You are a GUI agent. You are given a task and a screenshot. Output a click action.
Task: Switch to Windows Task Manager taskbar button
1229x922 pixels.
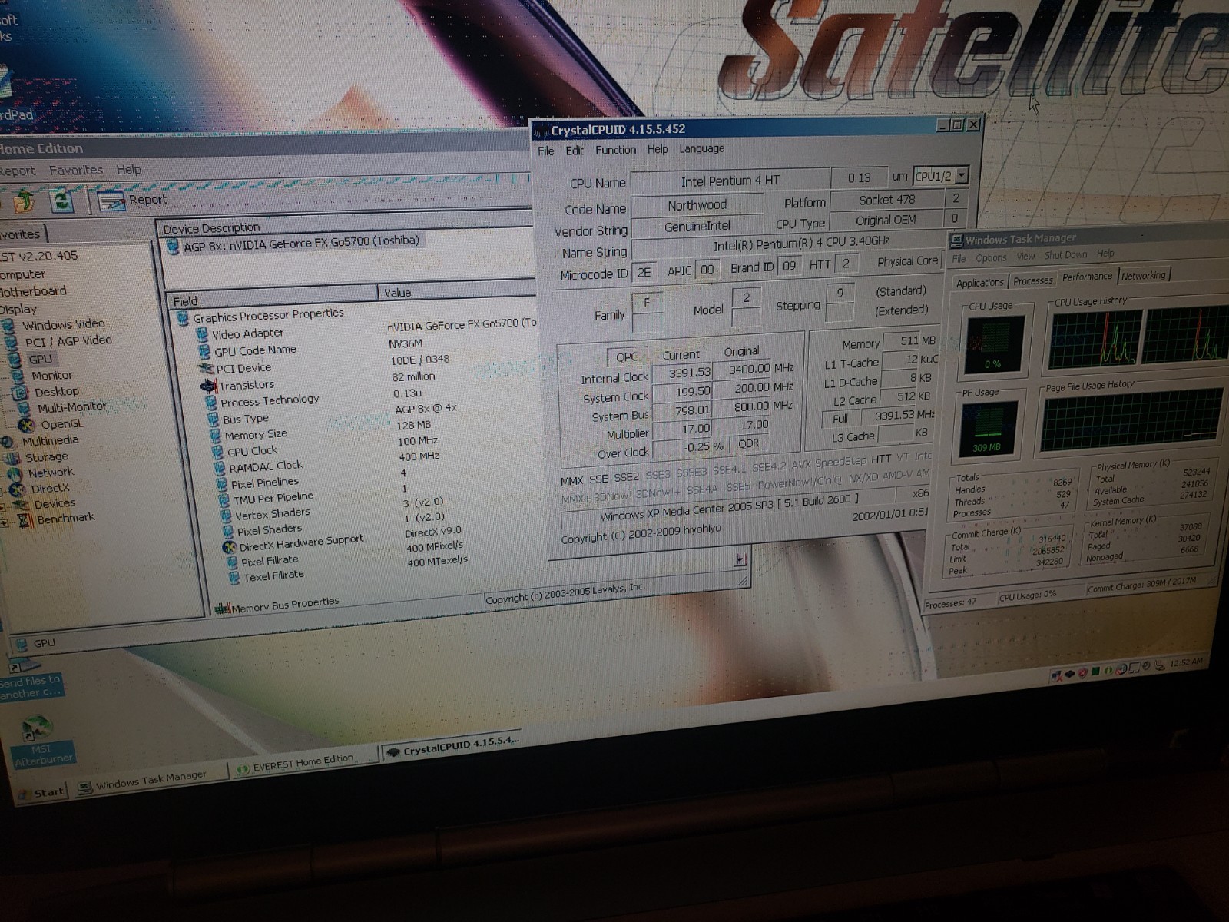tap(151, 780)
